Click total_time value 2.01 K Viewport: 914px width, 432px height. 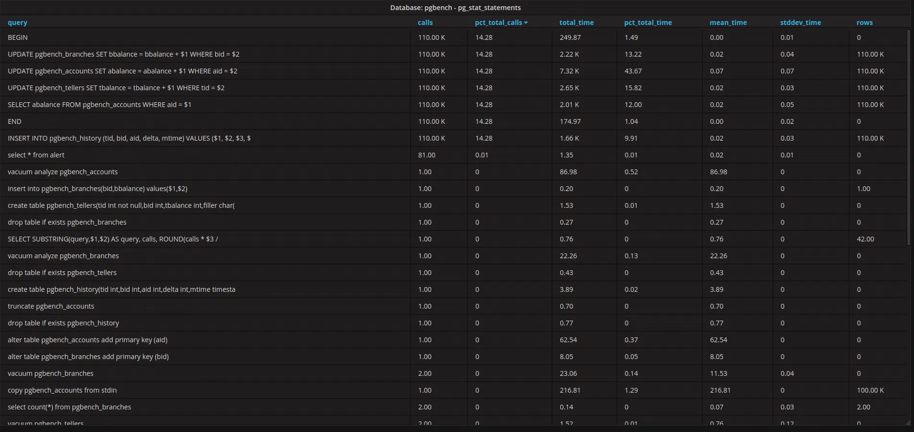pos(569,105)
